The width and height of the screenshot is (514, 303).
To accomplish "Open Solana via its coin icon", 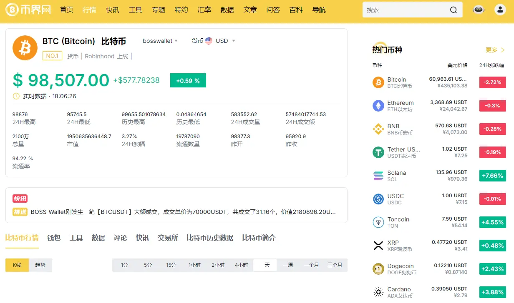I will [378, 176].
